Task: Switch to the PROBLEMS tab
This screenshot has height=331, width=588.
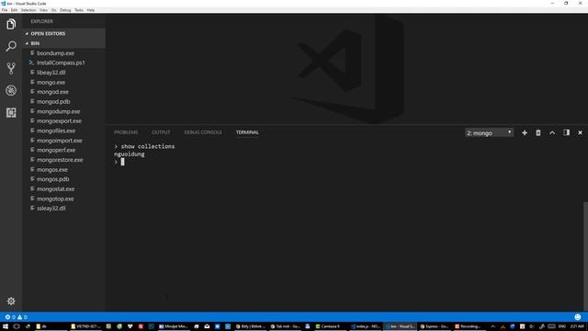Action: pyautogui.click(x=126, y=132)
